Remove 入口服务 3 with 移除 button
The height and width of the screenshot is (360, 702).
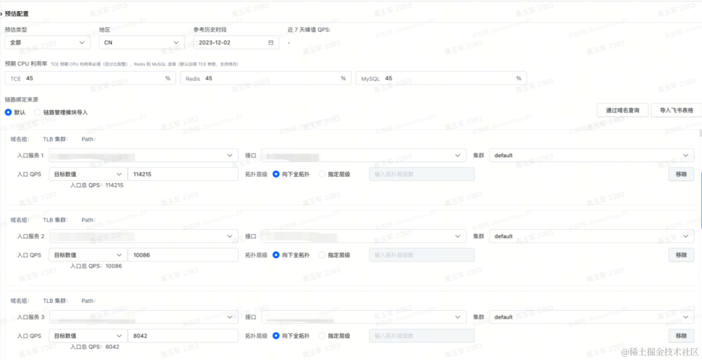[x=681, y=336]
